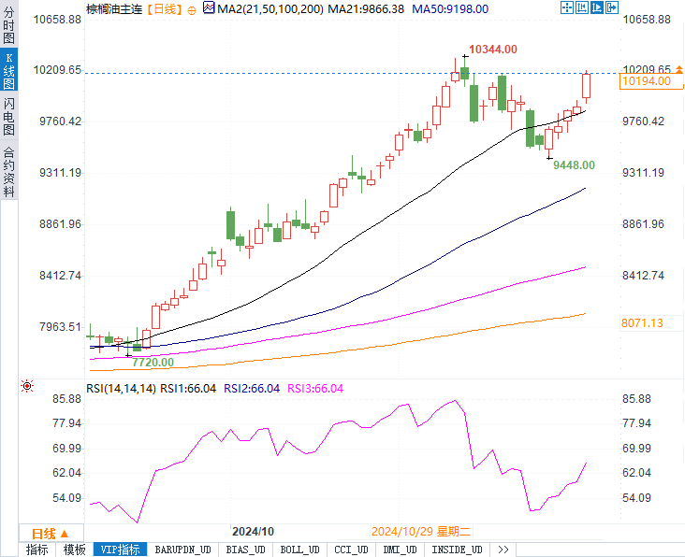Apply the BARUPDN_UD indicator
This screenshot has height=557, width=685.
click(x=183, y=550)
